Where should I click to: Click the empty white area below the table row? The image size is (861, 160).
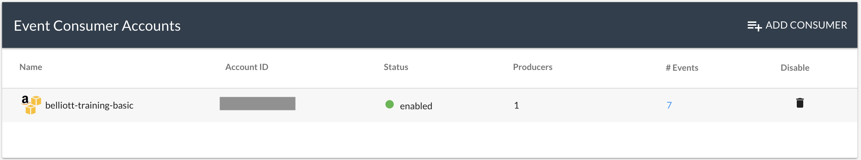coord(430,140)
